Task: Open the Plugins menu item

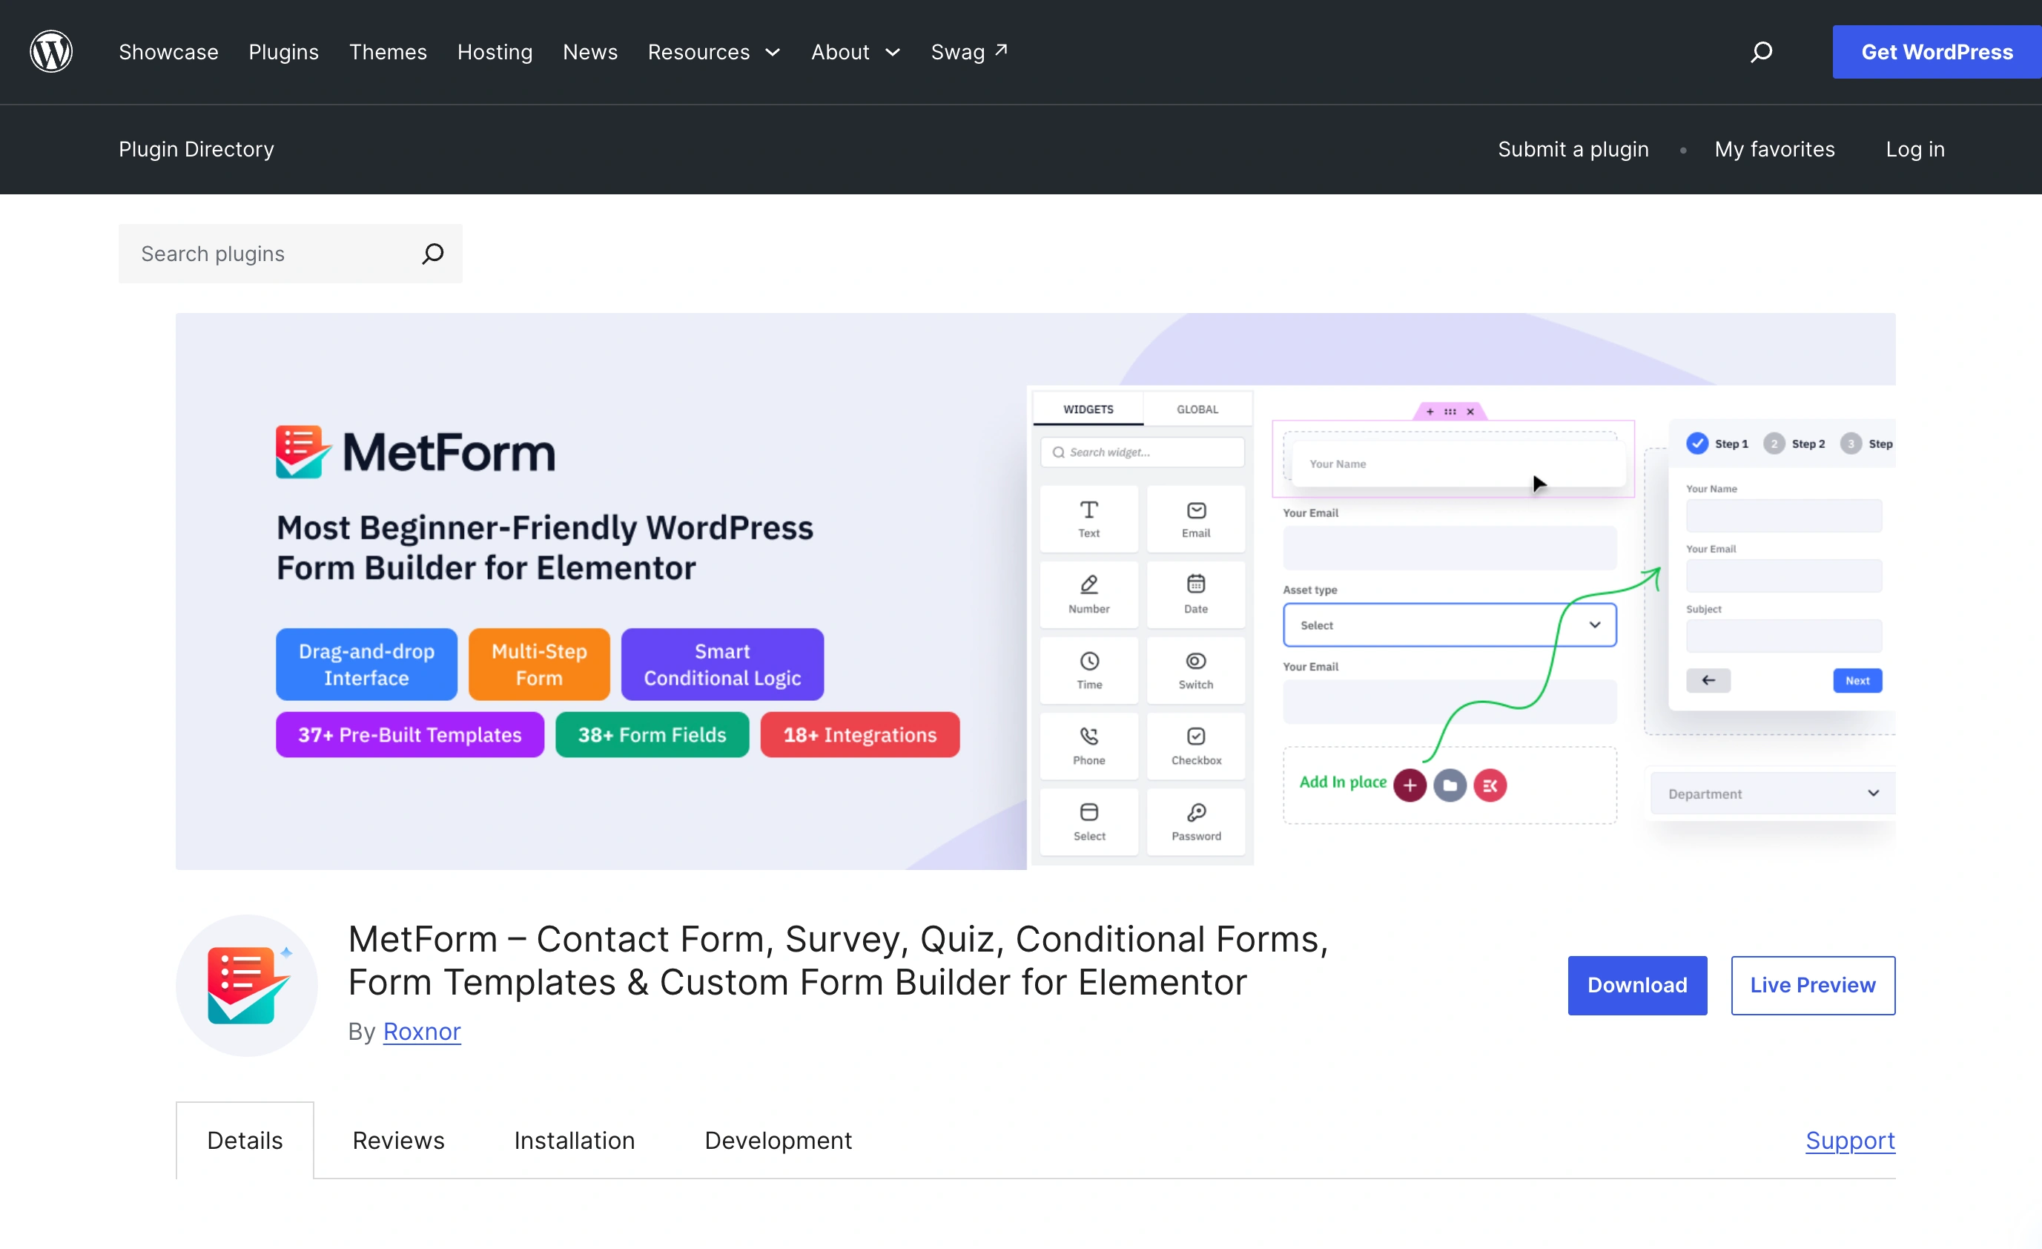Action: point(283,52)
